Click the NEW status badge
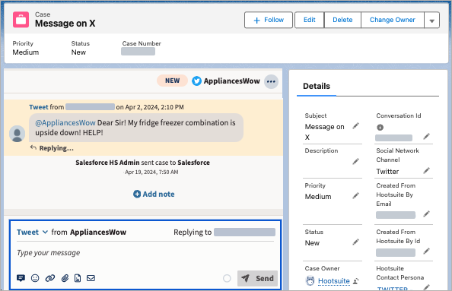452x291 pixels. [x=172, y=81]
